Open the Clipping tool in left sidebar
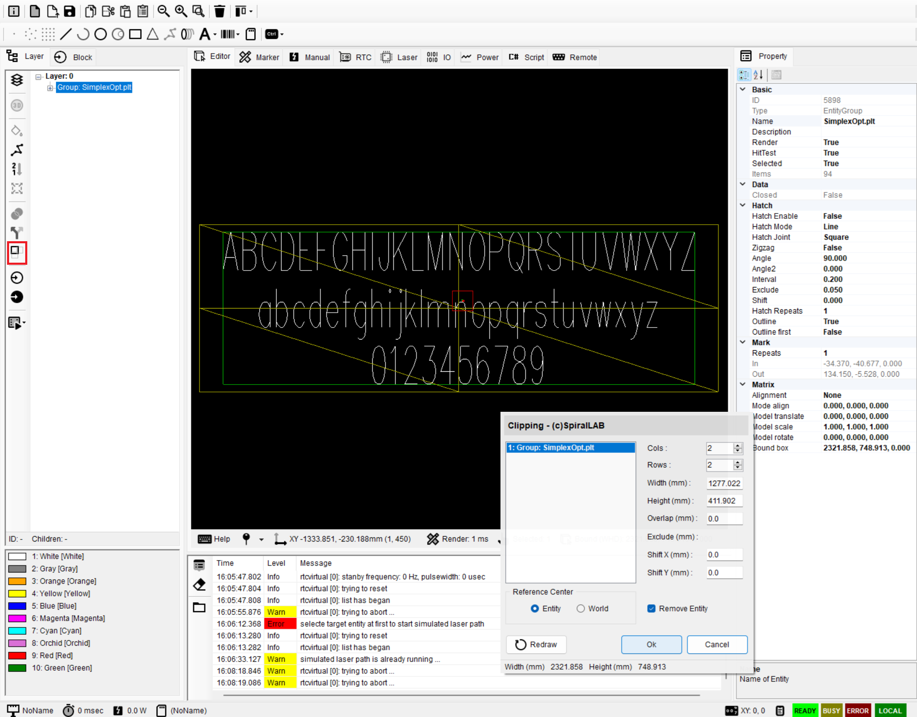The image size is (917, 717). 17,252
